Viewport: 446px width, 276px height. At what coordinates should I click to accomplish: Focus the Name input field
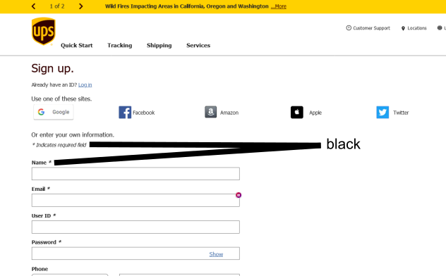tap(135, 174)
